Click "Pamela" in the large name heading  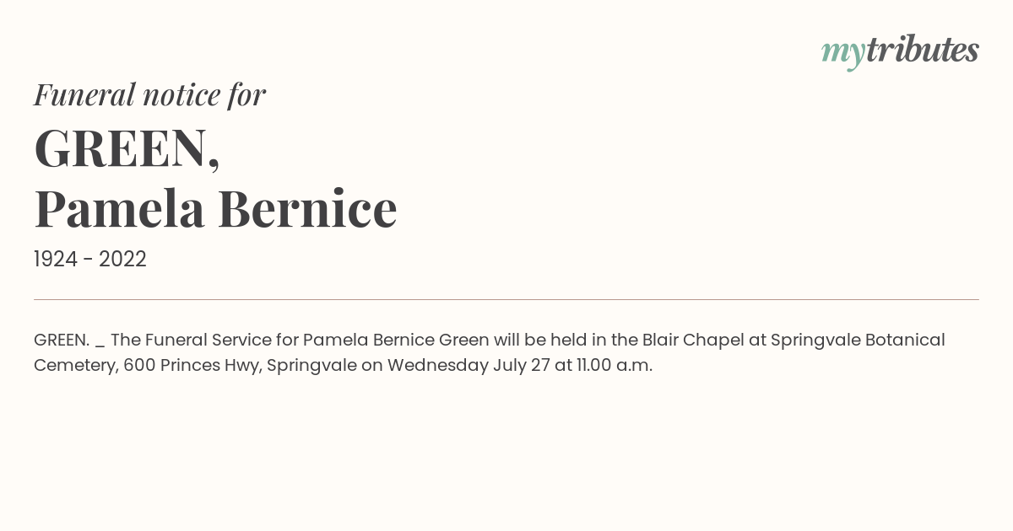pyautogui.click(x=119, y=209)
